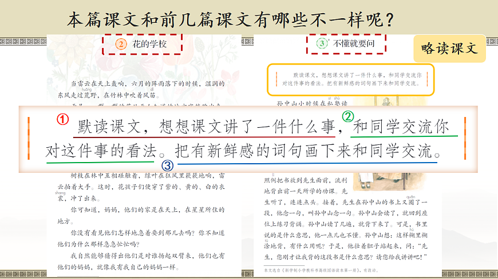Click the line 云拍着大手。这时,花孩子们

click(x=141, y=187)
